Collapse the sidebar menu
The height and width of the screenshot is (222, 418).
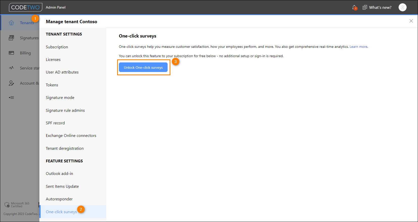(x=11, y=97)
